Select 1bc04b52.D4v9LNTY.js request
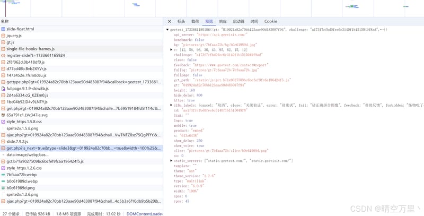Screen dimensions: 424x216 82,102
